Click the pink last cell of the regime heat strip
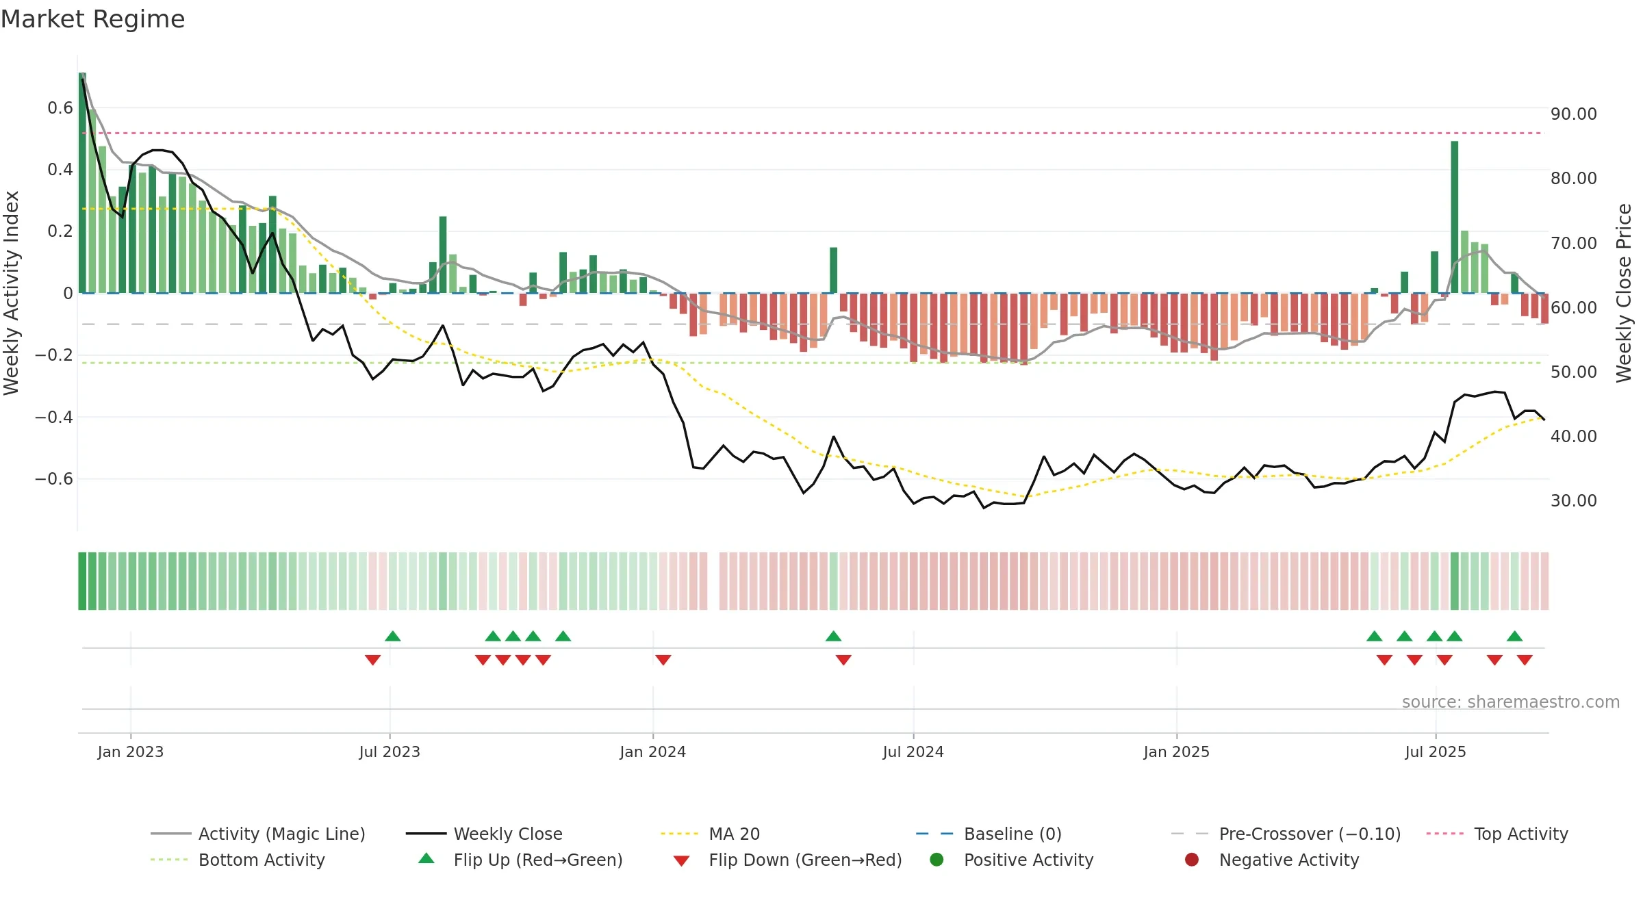 [x=1544, y=581]
